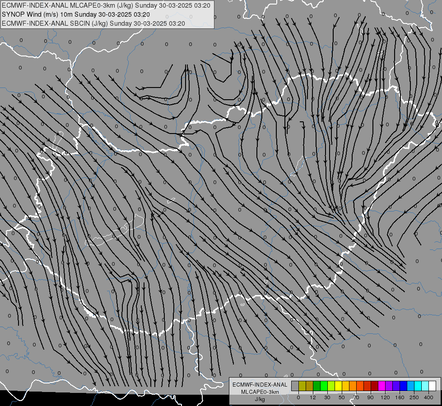Select the magenta legend swatch
The image size is (442, 406).
382,386
